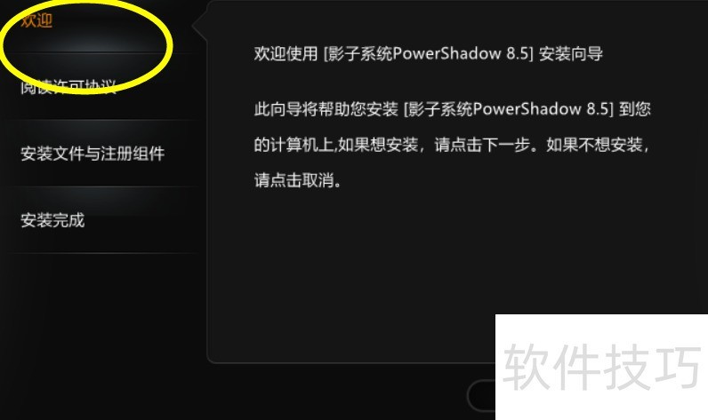This screenshot has width=708, height=420.
Task: Click the line starting 此向导将帮助您安装
Action: (452, 109)
